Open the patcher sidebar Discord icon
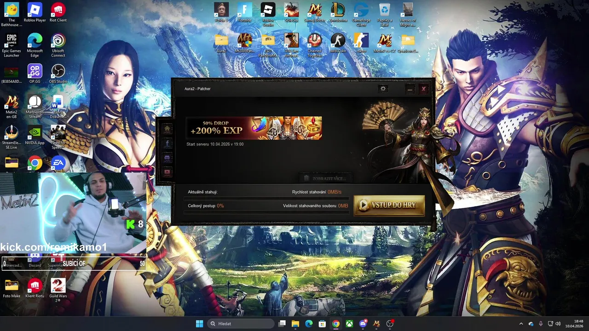The width and height of the screenshot is (589, 331). [167, 158]
